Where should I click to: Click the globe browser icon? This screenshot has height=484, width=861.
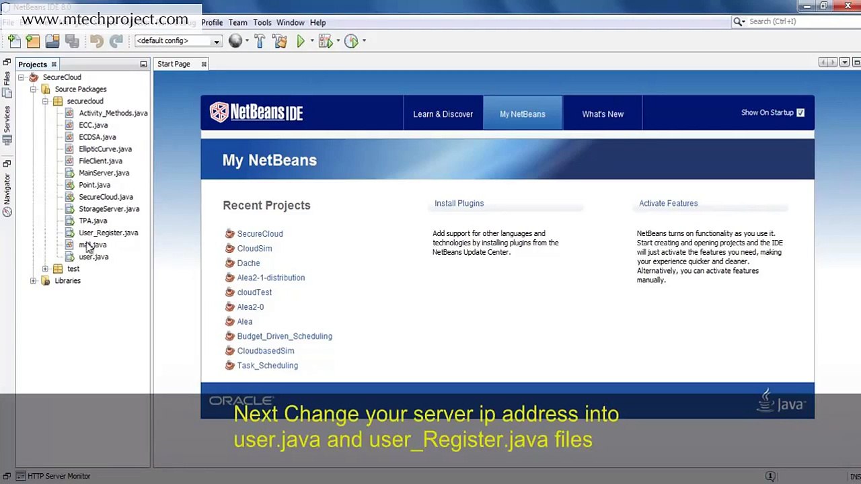coord(235,41)
